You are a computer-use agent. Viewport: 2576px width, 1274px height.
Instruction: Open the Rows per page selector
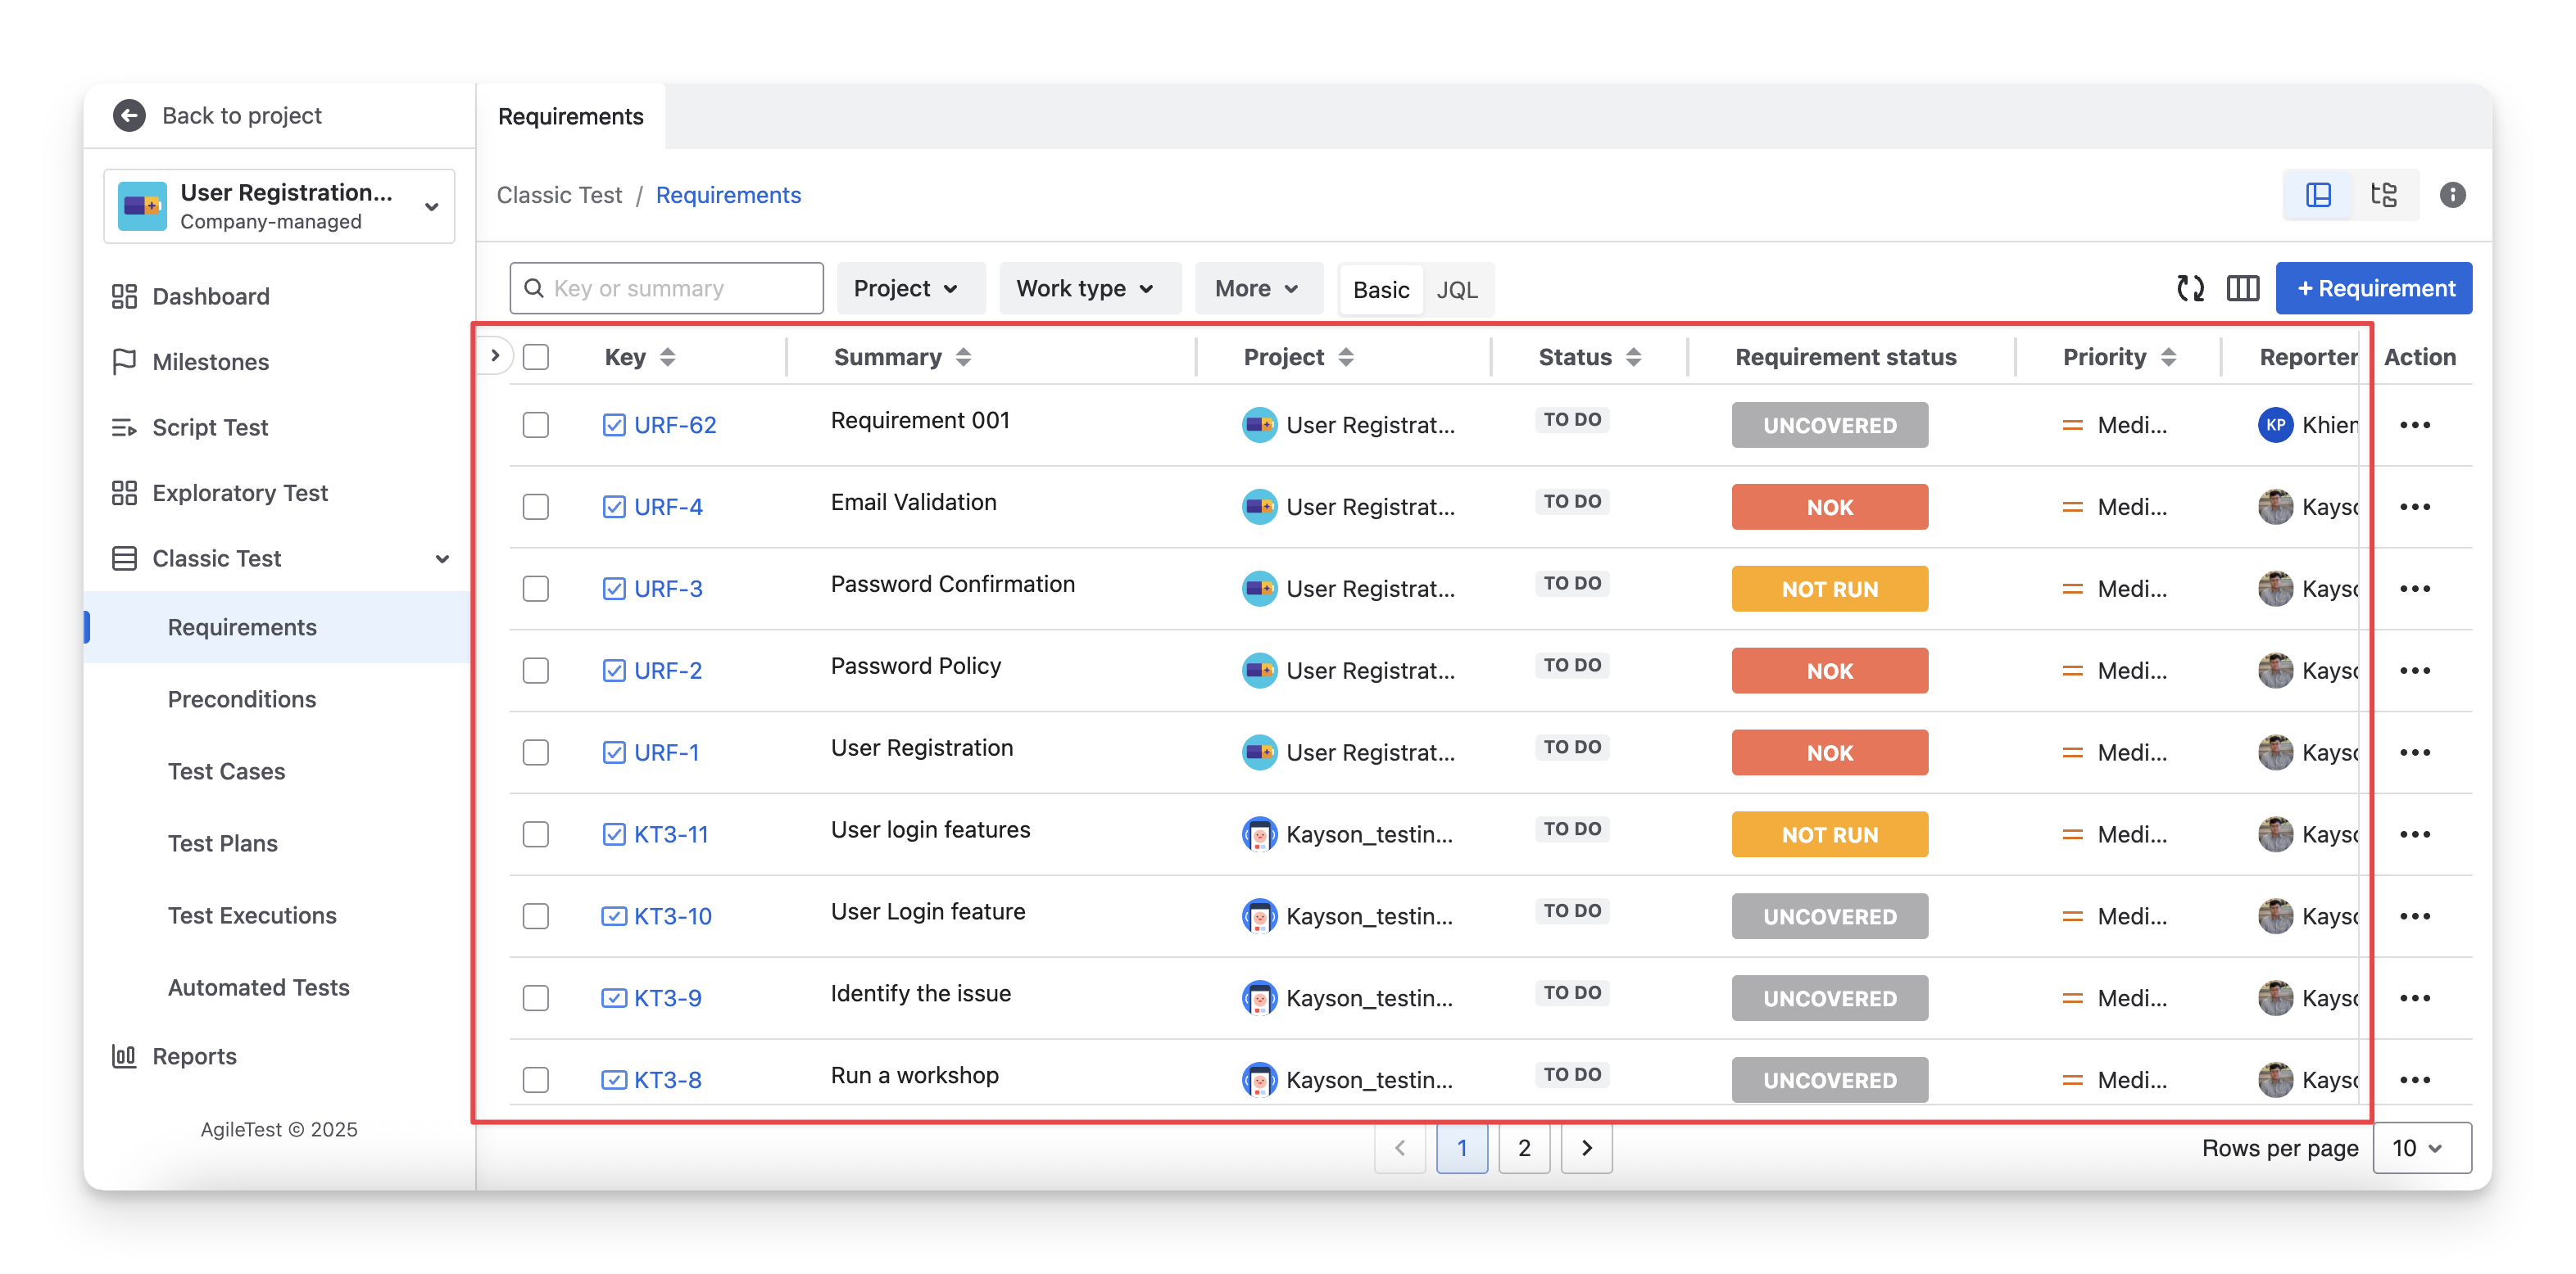point(2420,1148)
